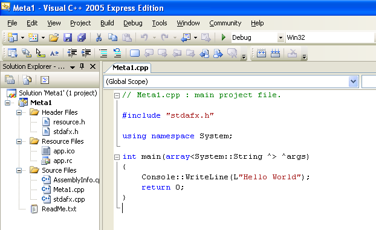376x230 pixels.
Task: Select stdafx.cpp in Source Files
Action: [x=69, y=199]
